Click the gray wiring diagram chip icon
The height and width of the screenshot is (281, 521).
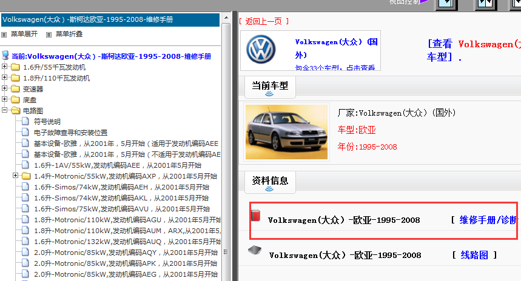(x=255, y=250)
